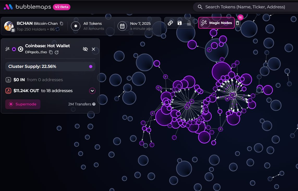This screenshot has width=298, height=191.
Task: Click the "2M Transfers" text
Action: pos(80,104)
